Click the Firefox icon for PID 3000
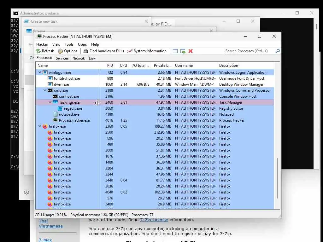 point(50,150)
